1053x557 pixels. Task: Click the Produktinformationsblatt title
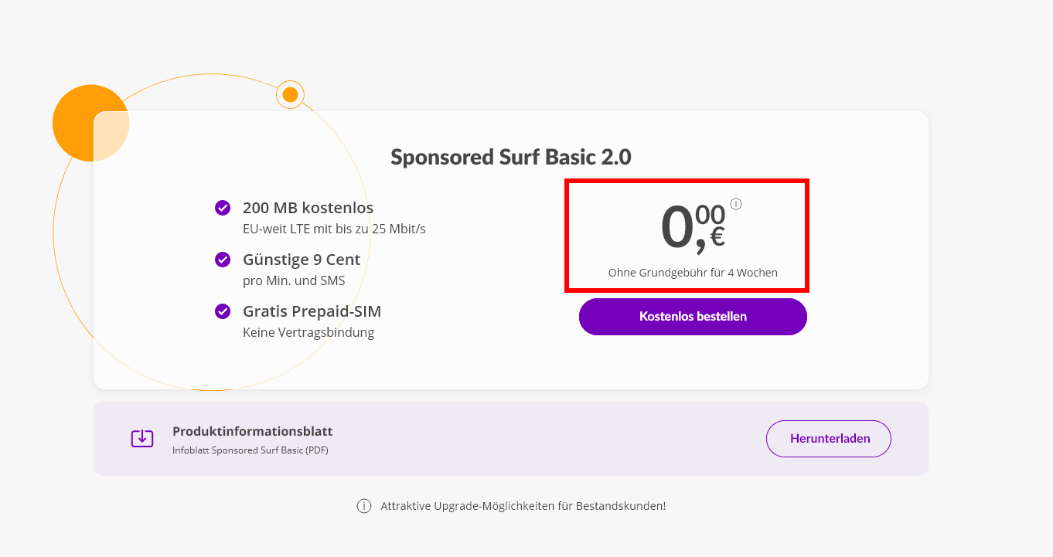[253, 431]
